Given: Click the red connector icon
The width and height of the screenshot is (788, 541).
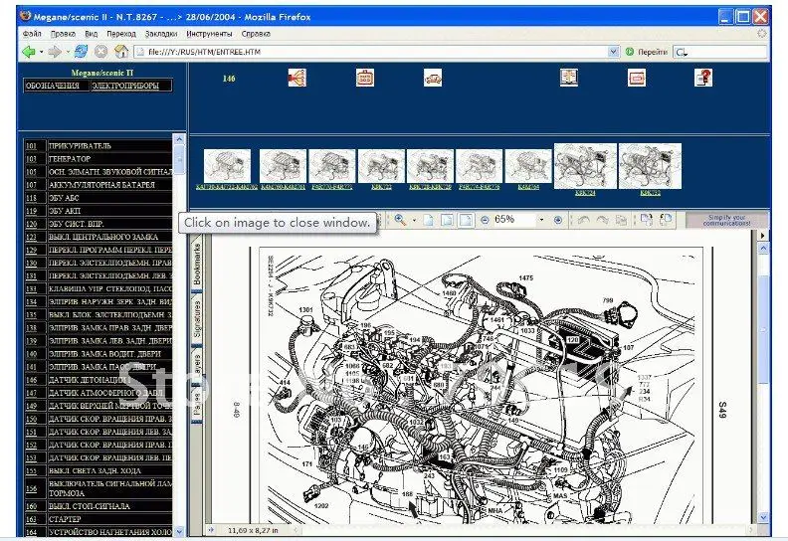Looking at the screenshot, I should tap(636, 78).
